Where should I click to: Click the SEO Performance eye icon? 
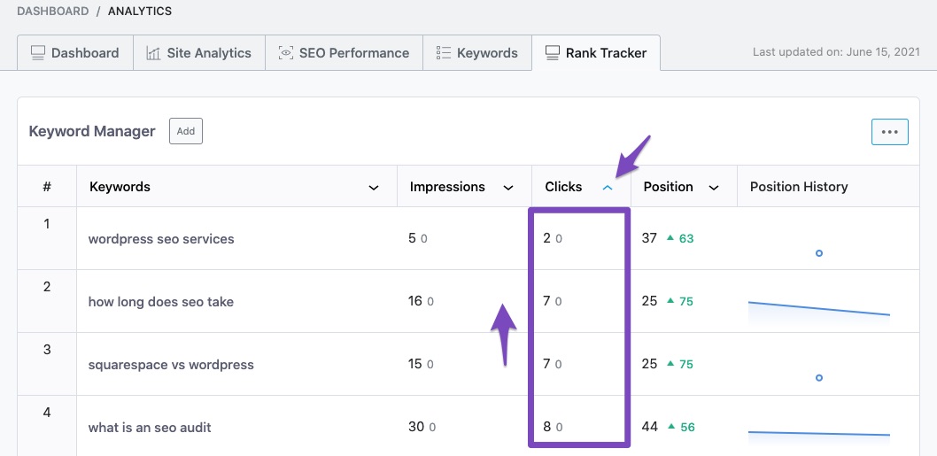tap(286, 53)
